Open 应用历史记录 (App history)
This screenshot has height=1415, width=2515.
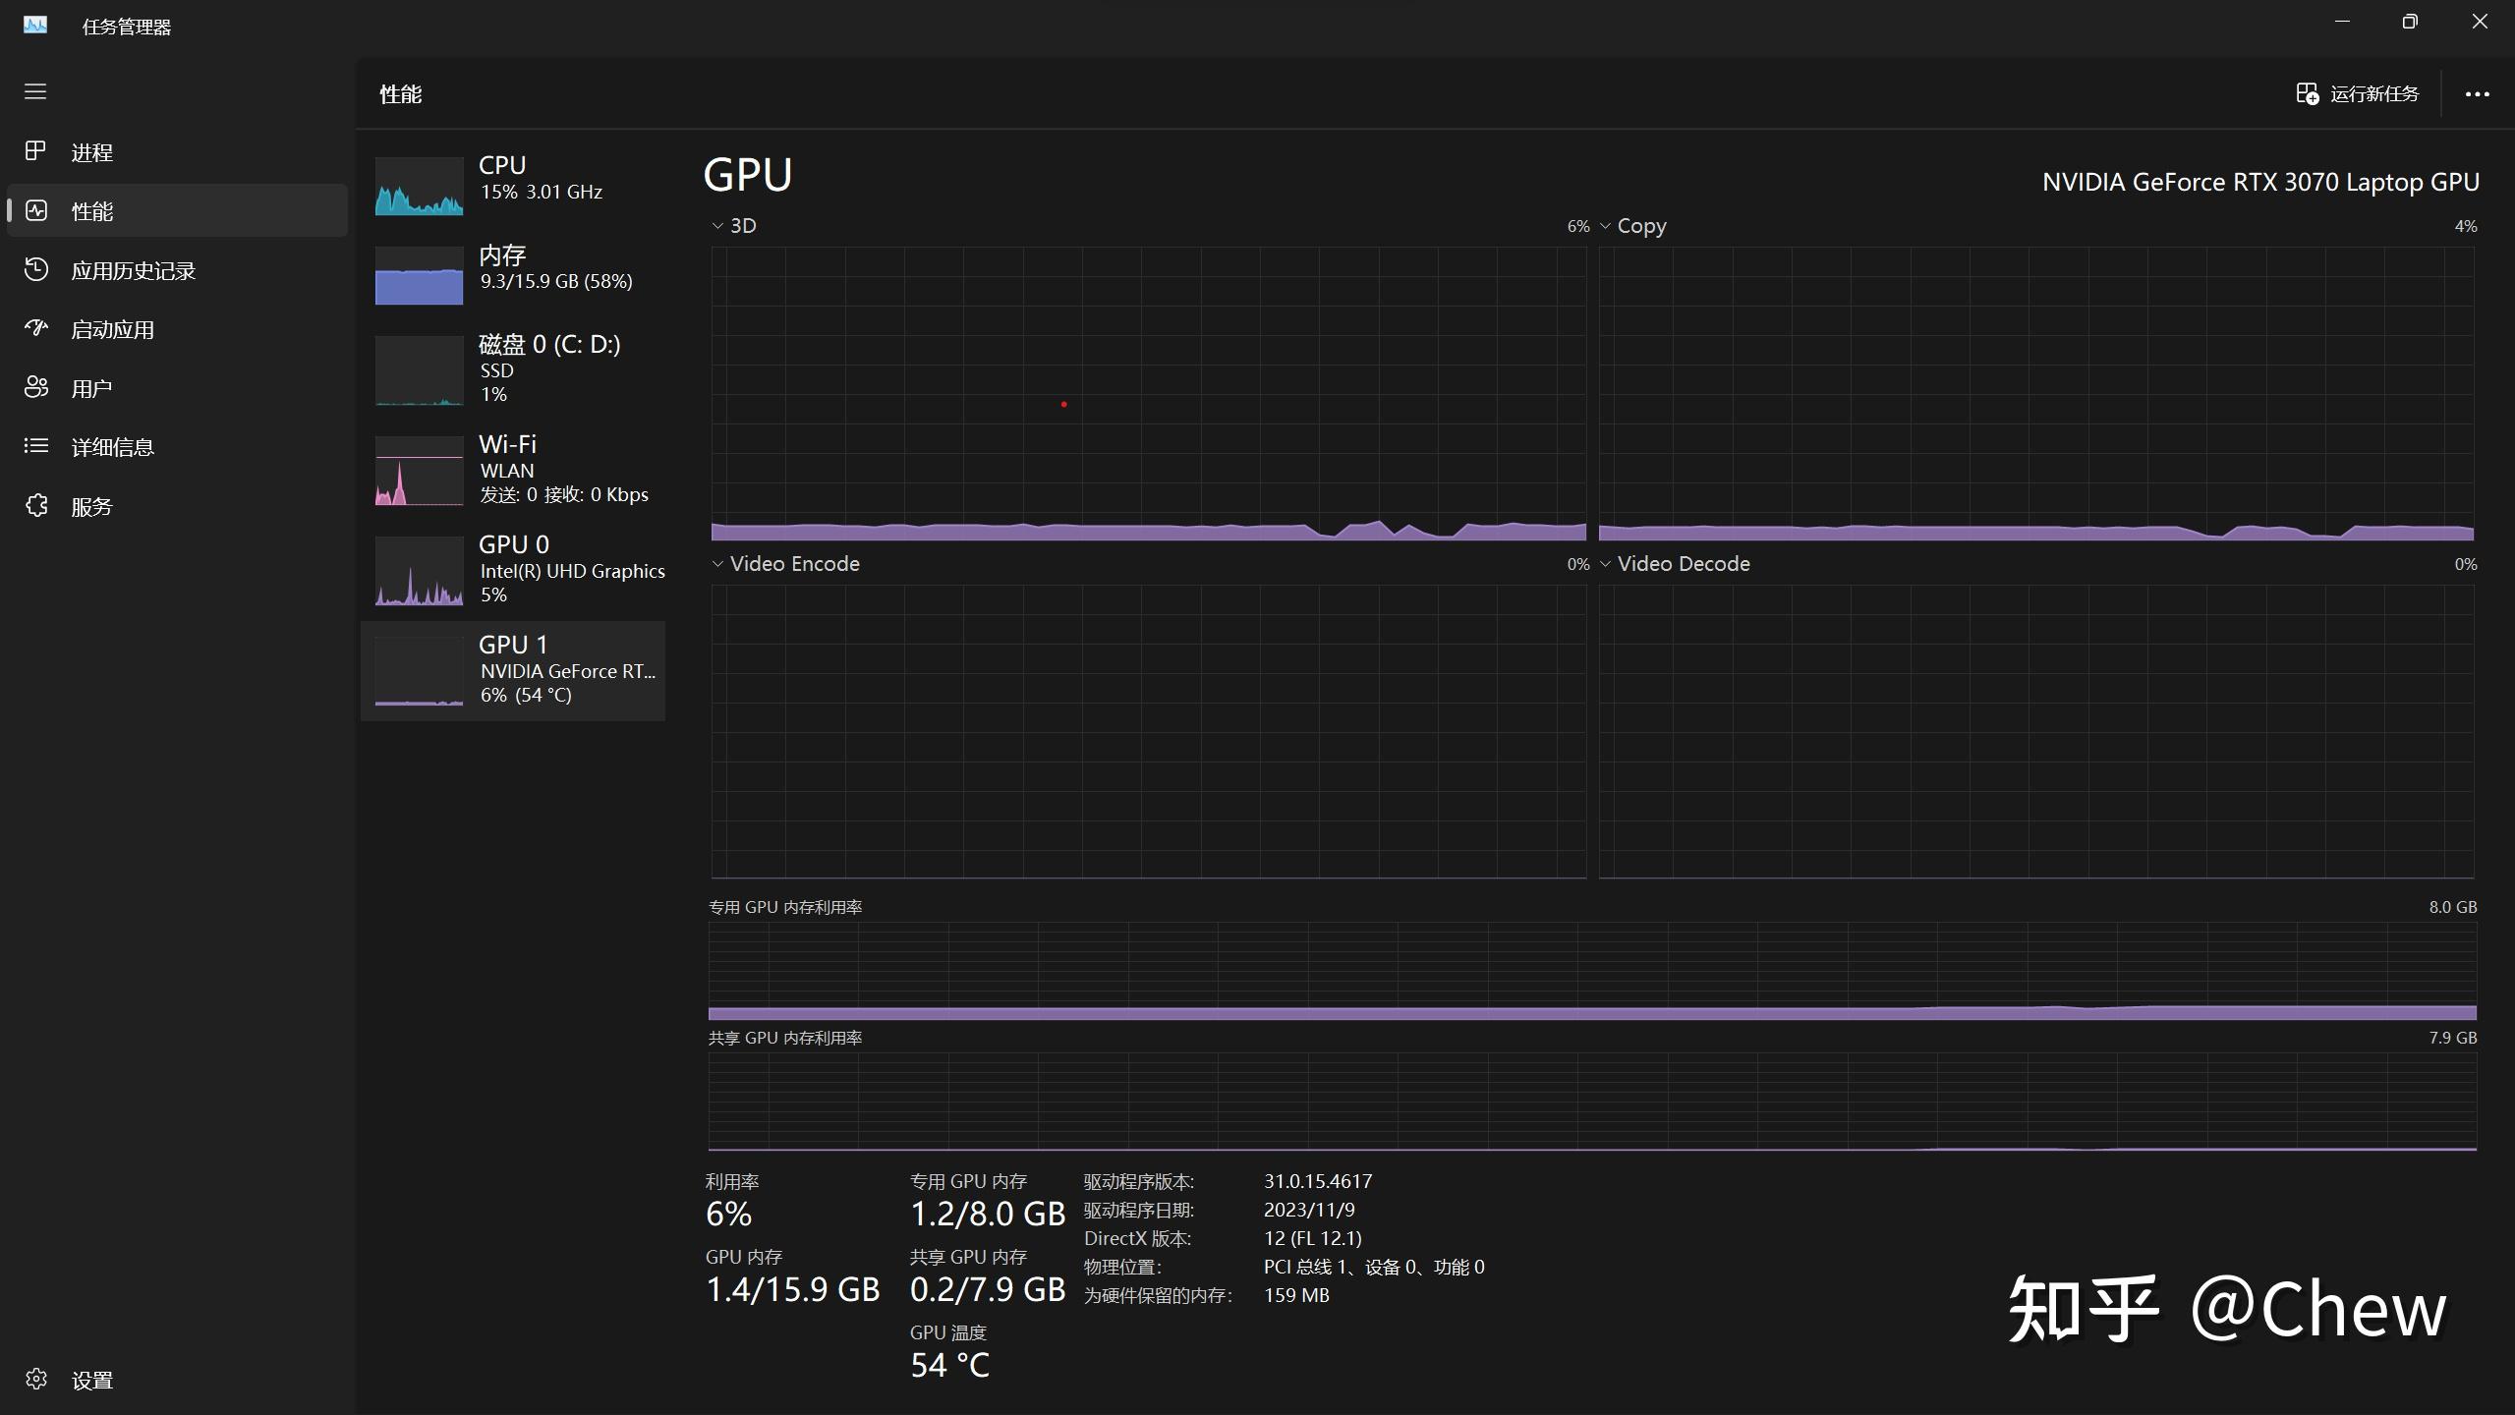[x=133, y=270]
